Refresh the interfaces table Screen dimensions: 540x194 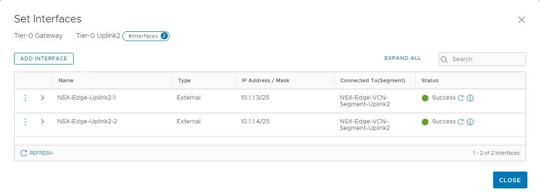(x=37, y=153)
